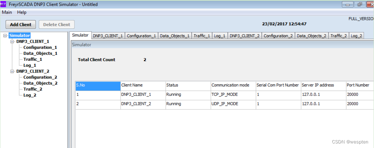Select Simulator in the tree
This screenshot has width=374, height=148.
coord(20,35)
